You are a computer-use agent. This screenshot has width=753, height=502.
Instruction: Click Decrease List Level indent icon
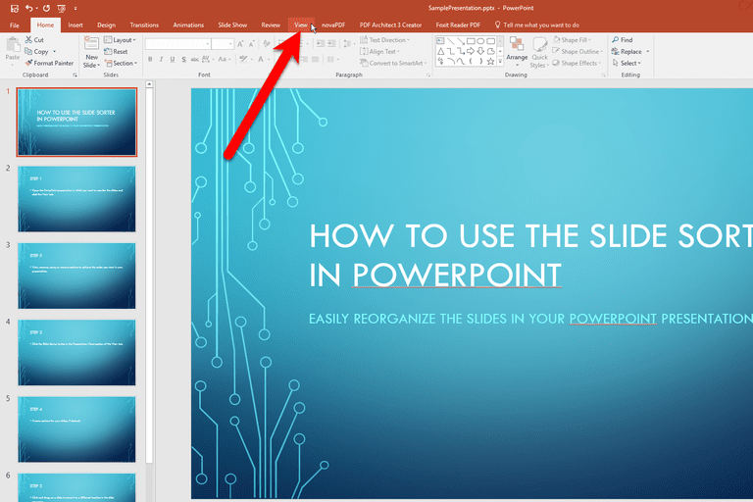pos(321,44)
